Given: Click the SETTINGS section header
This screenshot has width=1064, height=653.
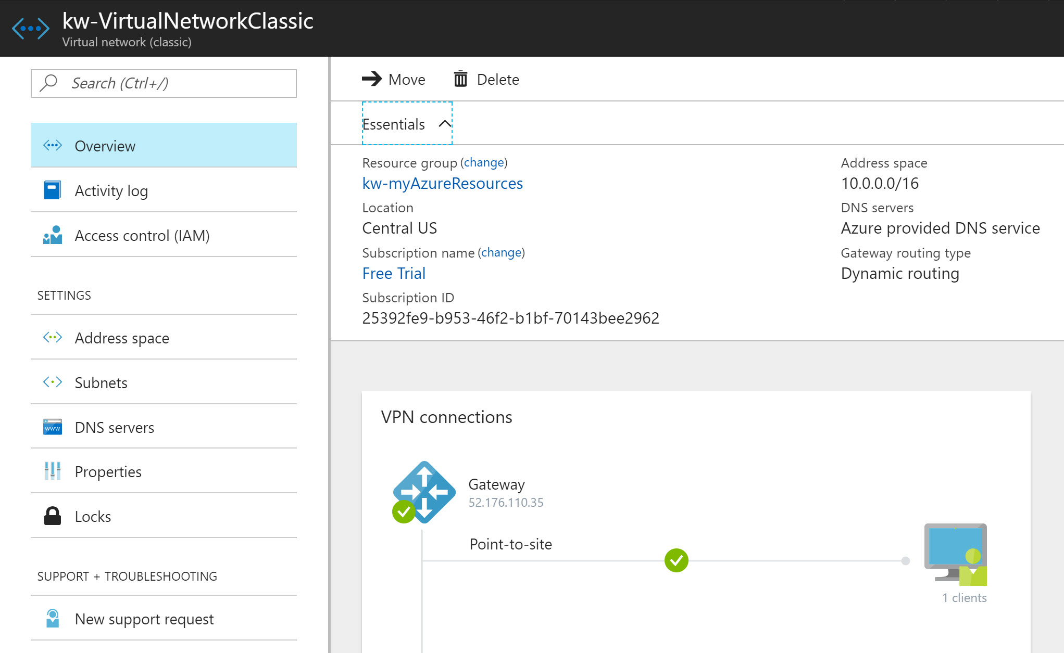Looking at the screenshot, I should point(64,295).
